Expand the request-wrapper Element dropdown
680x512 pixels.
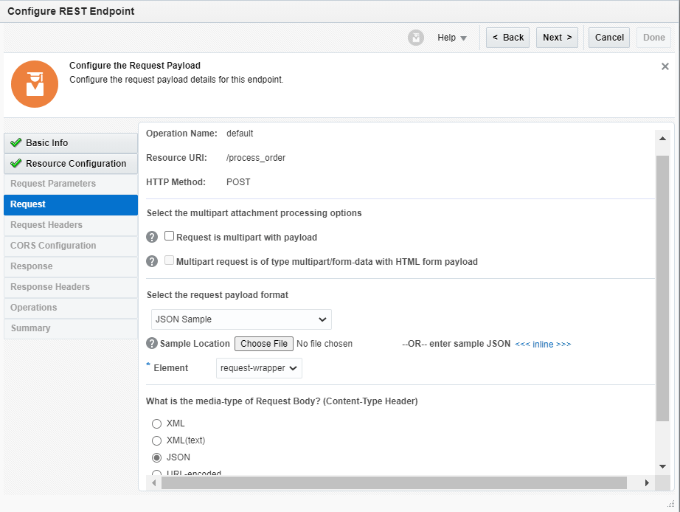click(259, 368)
